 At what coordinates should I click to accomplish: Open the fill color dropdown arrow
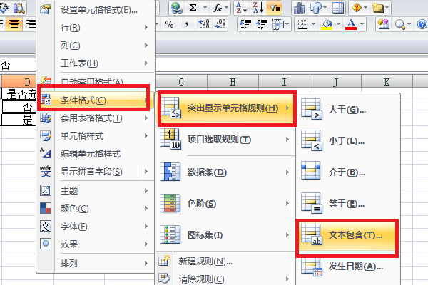click(338, 24)
